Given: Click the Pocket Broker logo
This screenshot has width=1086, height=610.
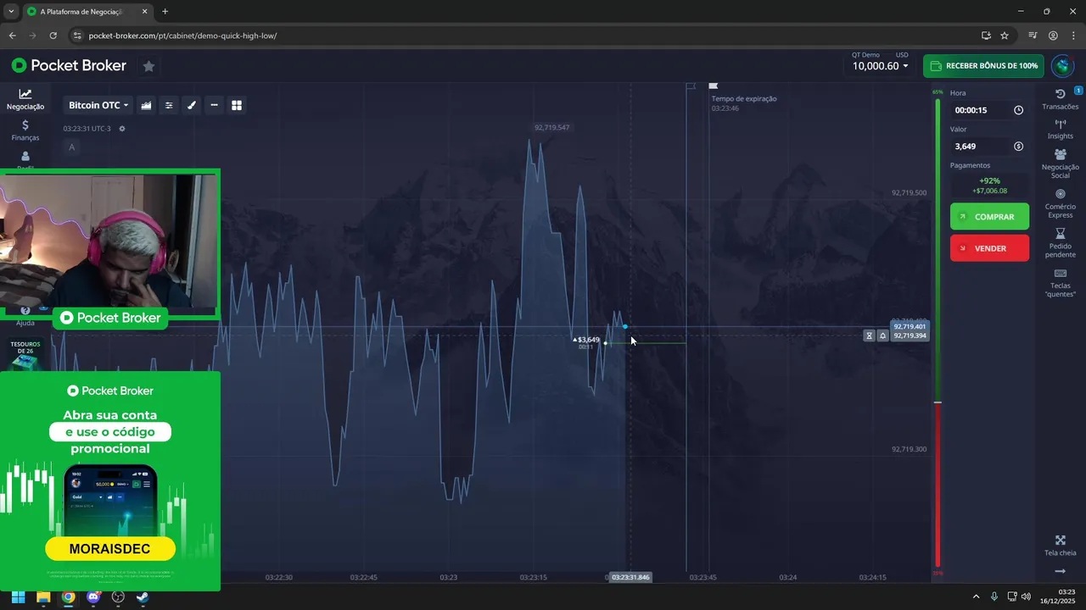Looking at the screenshot, I should point(69,65).
